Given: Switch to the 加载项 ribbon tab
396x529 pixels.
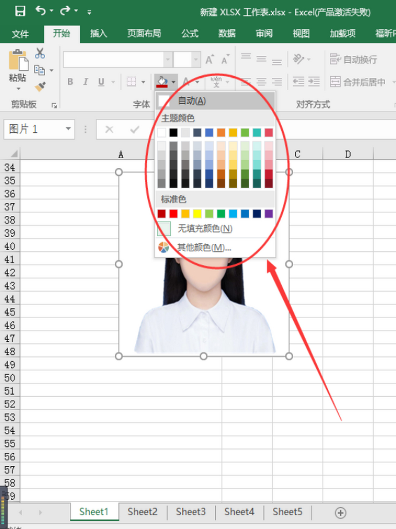Looking at the screenshot, I should point(343,33).
